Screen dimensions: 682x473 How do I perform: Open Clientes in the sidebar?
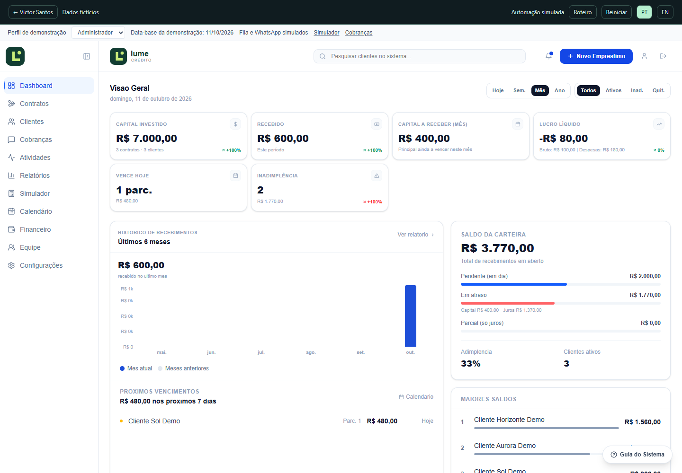[x=49, y=122]
